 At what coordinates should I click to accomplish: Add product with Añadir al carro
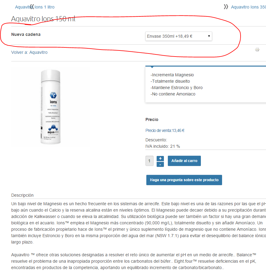pyautogui.click(x=184, y=161)
